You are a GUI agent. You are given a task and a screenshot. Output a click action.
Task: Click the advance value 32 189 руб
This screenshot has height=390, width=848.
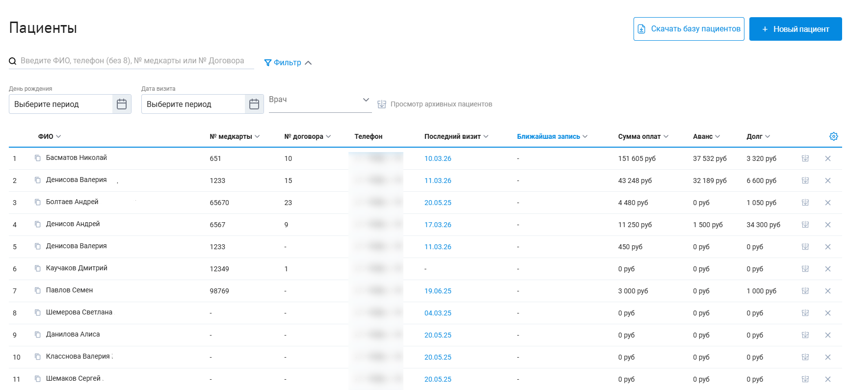710,181
